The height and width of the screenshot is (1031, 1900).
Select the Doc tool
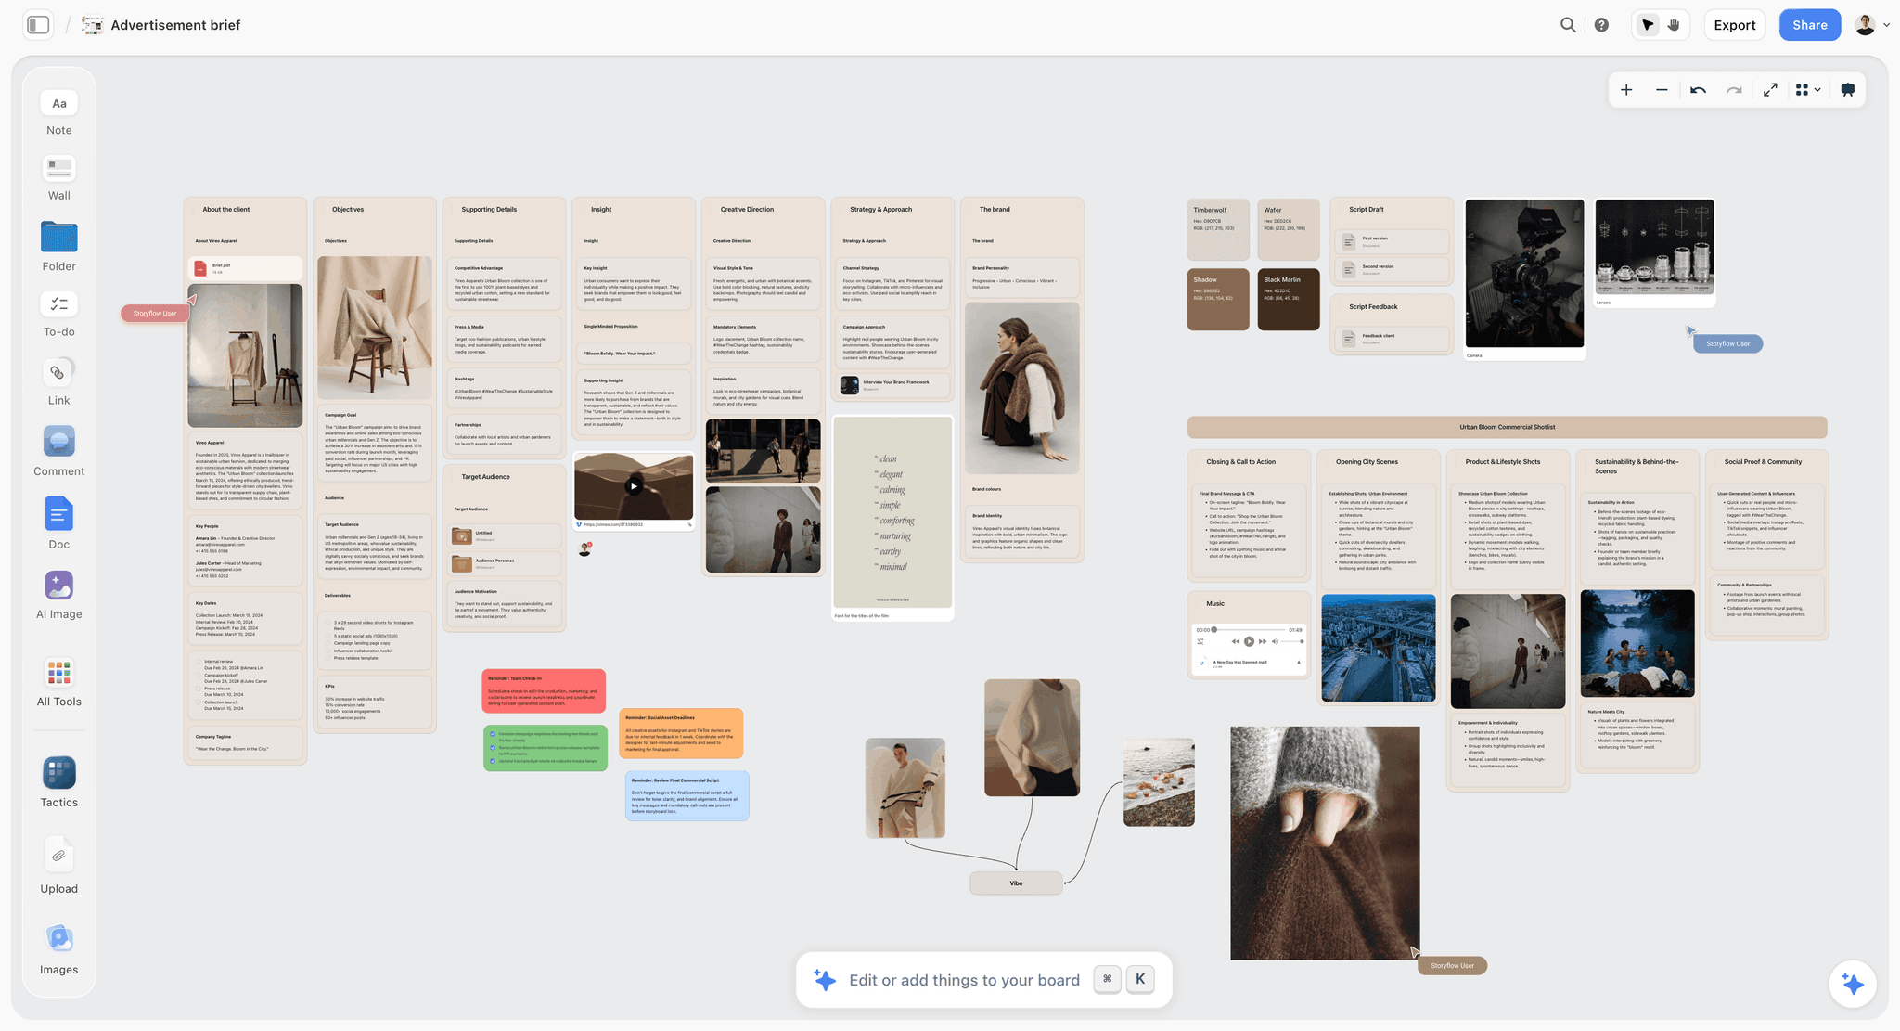[58, 523]
